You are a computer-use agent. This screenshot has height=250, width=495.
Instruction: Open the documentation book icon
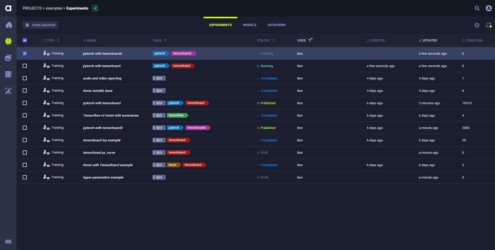8,242
